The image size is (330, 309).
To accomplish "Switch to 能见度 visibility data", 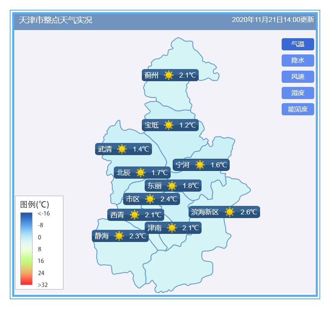I will [297, 109].
